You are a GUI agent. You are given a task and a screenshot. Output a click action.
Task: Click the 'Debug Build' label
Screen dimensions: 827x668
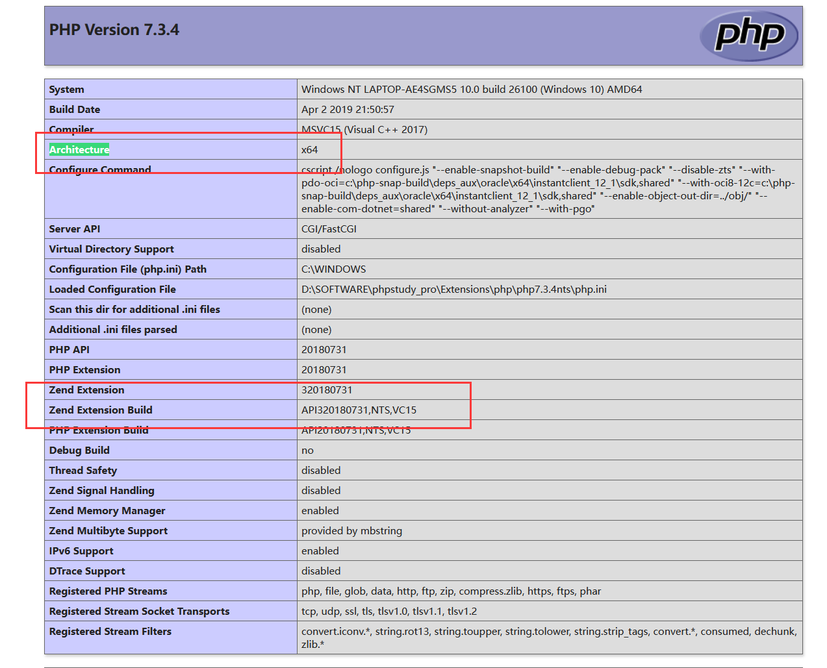click(79, 451)
